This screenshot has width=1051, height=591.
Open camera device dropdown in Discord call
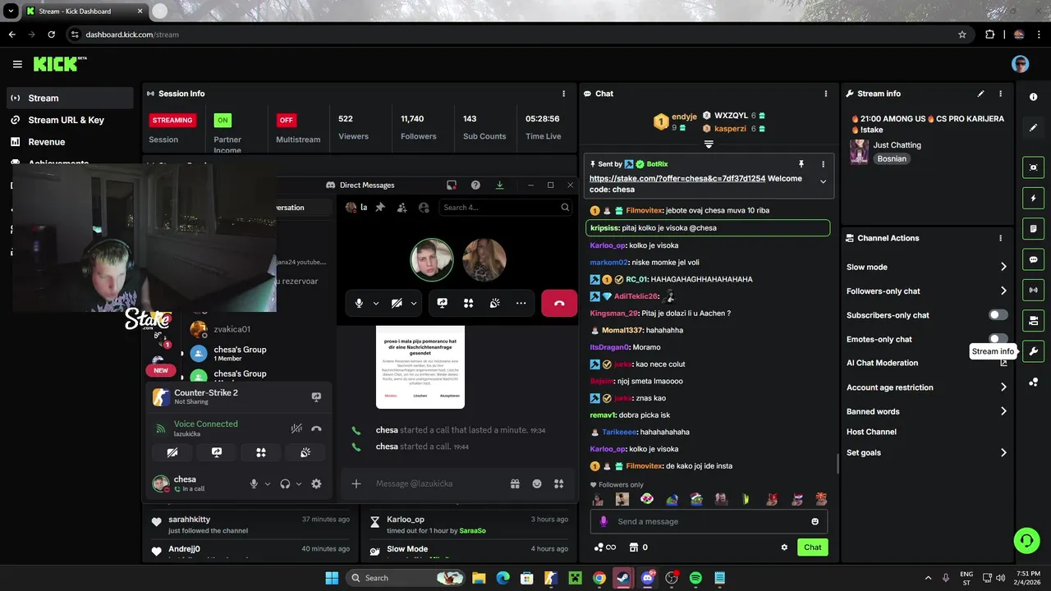(414, 303)
